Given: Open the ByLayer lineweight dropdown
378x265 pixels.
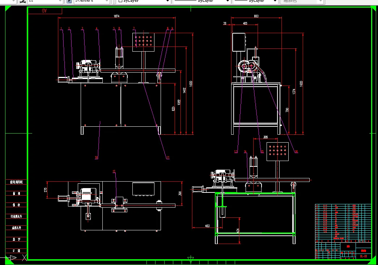Looking at the screenshot, I should [256, 1].
